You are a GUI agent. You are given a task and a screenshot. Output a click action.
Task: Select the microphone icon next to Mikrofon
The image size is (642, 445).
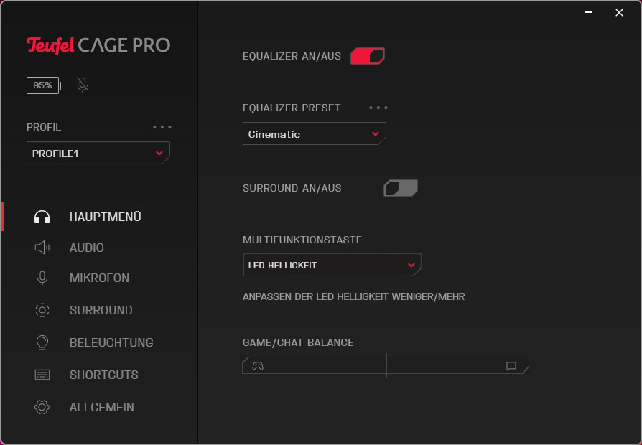pos(42,278)
